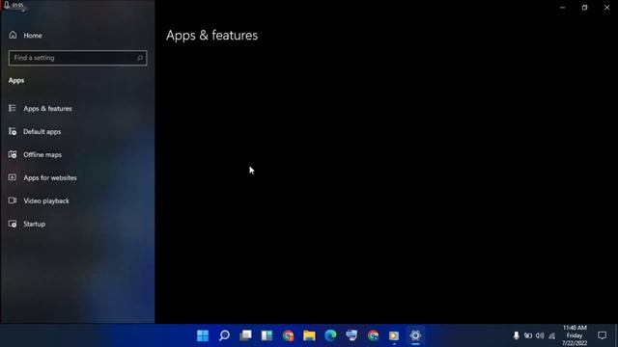The image size is (618, 347).
Task: Click the microphone tray icon
Action: point(516,335)
